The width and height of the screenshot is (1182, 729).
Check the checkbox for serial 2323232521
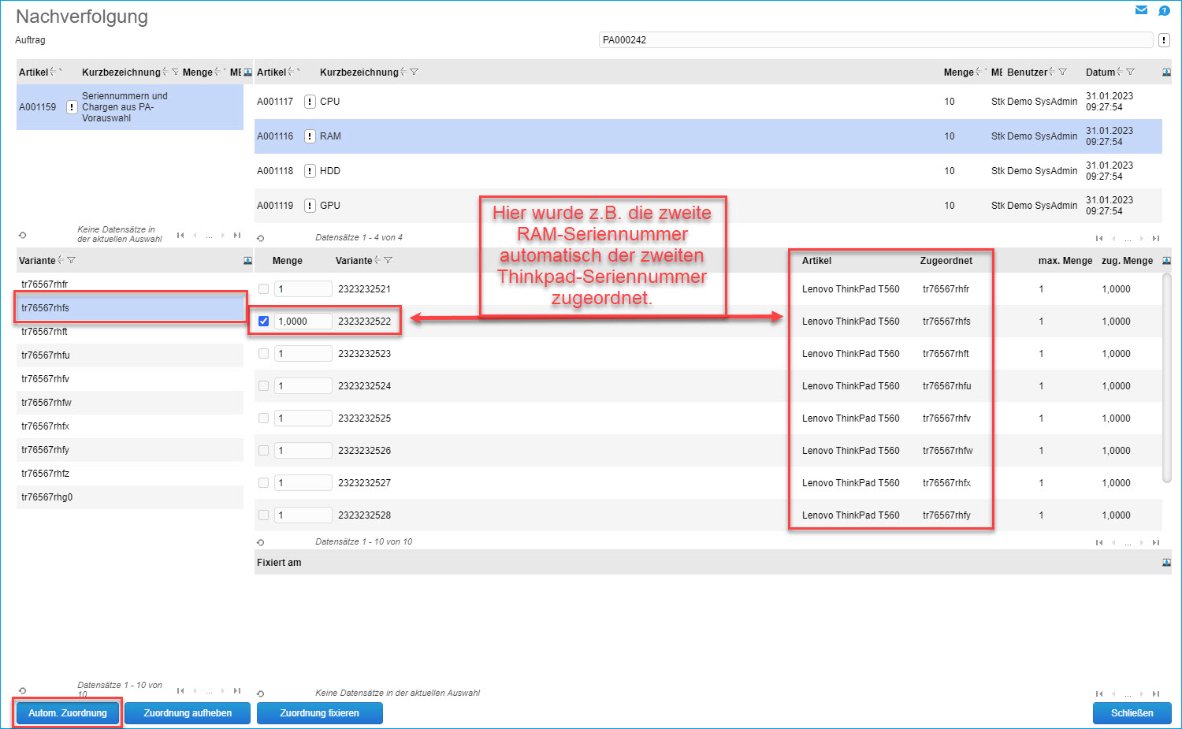263,289
